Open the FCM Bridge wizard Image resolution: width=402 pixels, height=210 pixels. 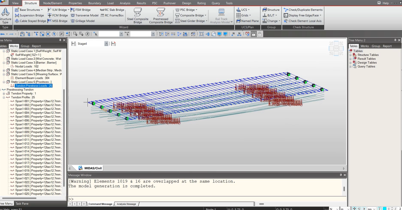coord(58,15)
